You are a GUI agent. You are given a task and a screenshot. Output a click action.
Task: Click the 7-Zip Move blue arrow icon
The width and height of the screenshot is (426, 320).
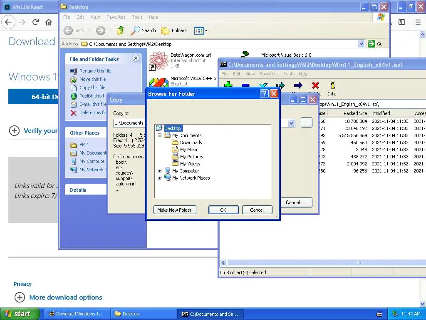tap(298, 86)
